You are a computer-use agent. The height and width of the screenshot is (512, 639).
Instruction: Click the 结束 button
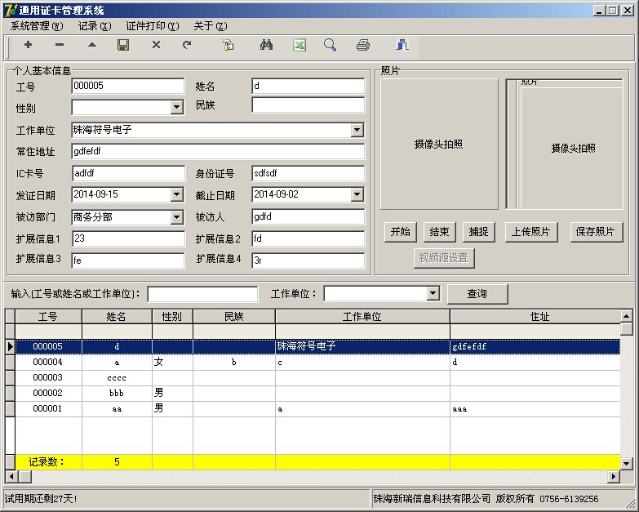(439, 232)
